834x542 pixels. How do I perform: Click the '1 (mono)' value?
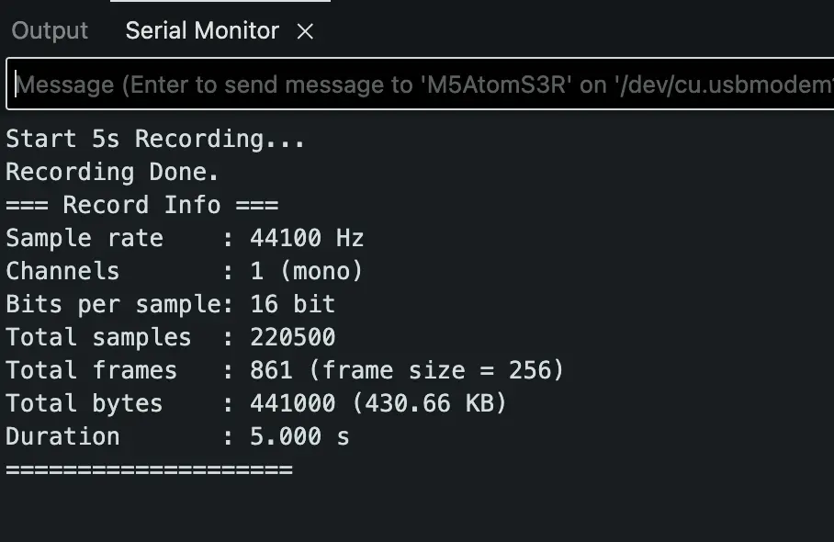coord(307,271)
